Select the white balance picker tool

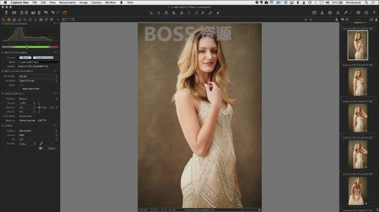pyautogui.click(x=210, y=13)
